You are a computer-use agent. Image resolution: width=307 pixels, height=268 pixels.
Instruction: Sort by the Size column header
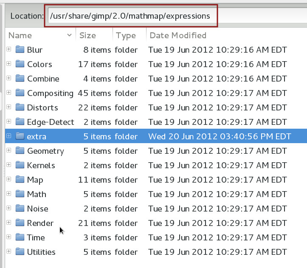click(x=94, y=35)
